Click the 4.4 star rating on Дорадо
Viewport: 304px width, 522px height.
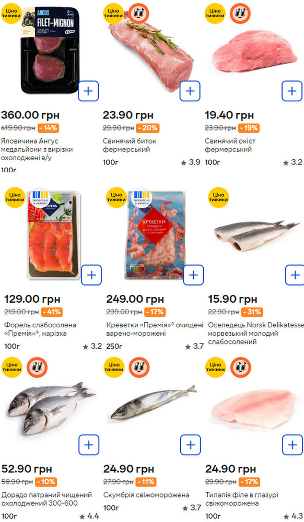89,516
